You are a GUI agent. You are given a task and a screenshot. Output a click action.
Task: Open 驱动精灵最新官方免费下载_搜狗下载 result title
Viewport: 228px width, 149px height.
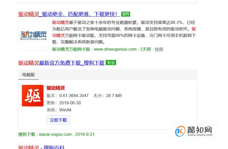click(61, 63)
